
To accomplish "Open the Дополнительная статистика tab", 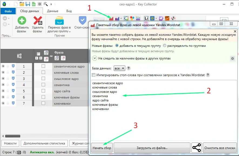I will [44, 143].
